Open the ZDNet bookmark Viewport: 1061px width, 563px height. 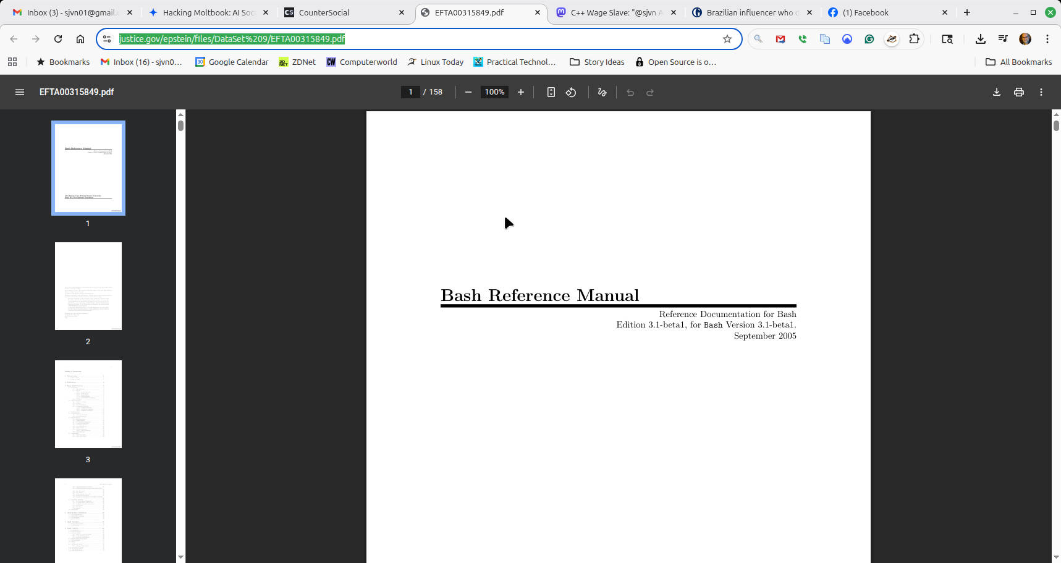297,62
